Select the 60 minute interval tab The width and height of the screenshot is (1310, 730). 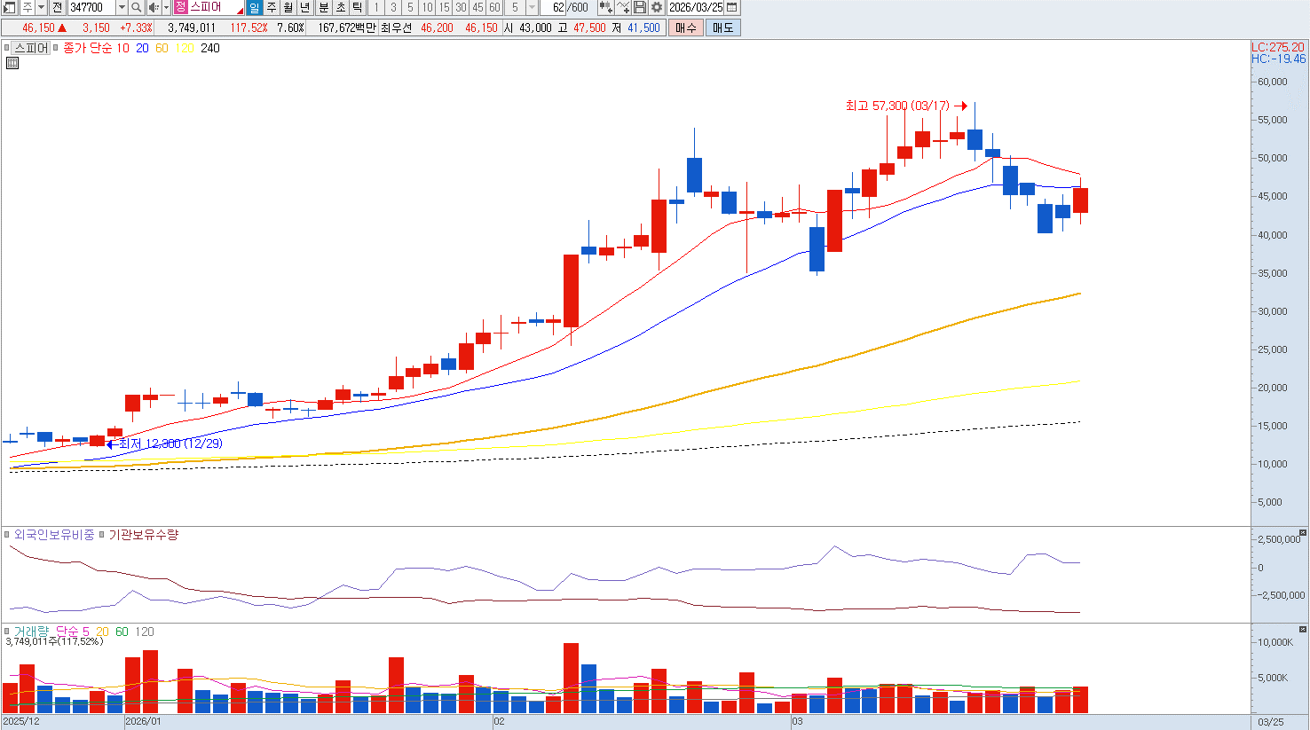click(494, 7)
